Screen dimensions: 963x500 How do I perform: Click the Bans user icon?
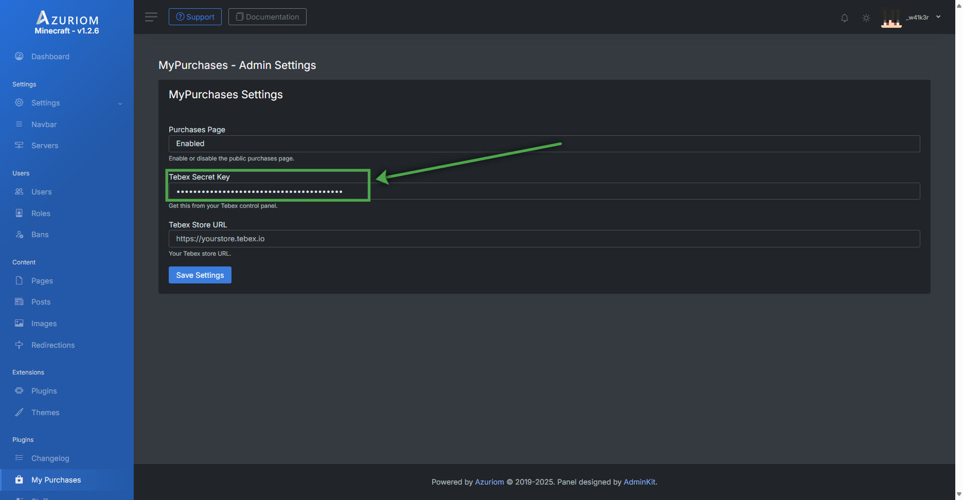click(x=19, y=235)
